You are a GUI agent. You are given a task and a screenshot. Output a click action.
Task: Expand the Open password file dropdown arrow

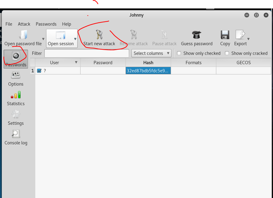(43, 39)
